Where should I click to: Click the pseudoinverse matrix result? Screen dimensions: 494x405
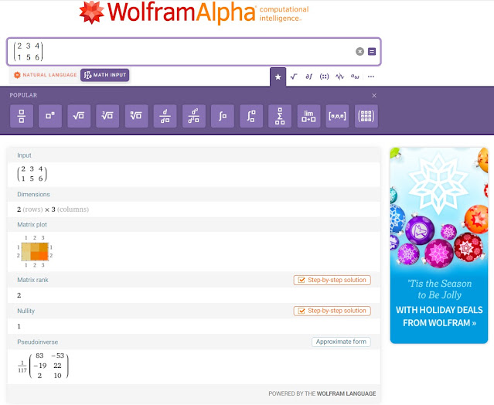(43, 366)
